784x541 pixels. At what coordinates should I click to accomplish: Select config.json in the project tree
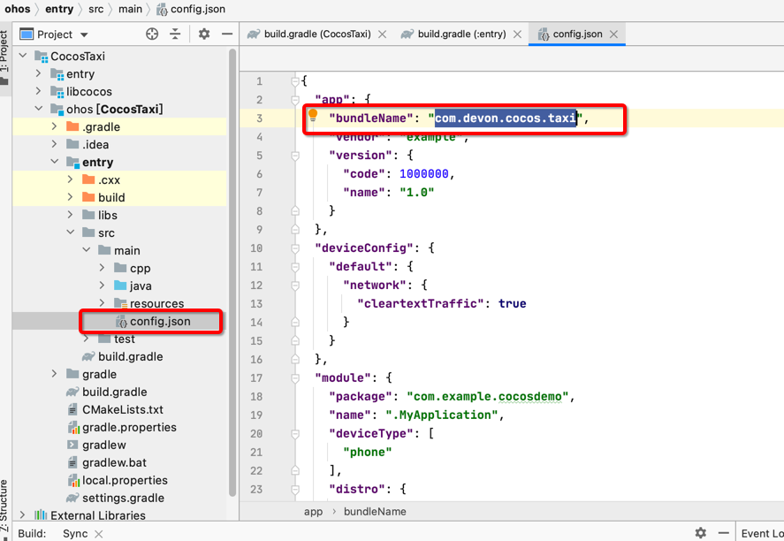pyautogui.click(x=159, y=322)
